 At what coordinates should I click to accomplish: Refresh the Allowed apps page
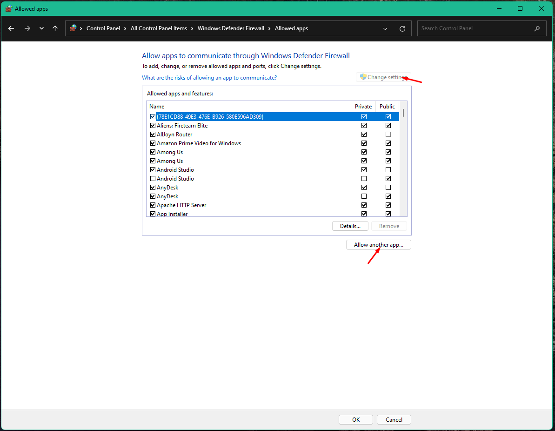point(402,29)
